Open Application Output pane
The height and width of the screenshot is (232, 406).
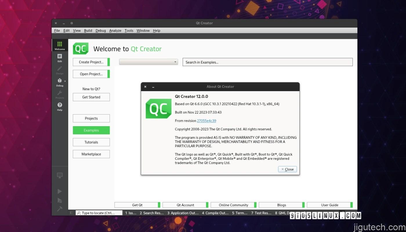tap(183, 213)
